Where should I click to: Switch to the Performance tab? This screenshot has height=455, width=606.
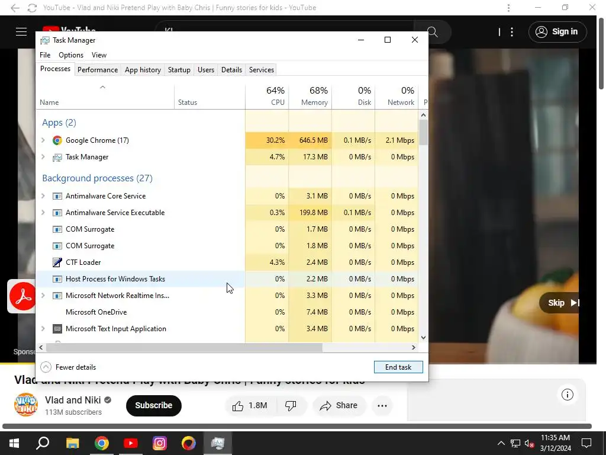click(x=98, y=70)
